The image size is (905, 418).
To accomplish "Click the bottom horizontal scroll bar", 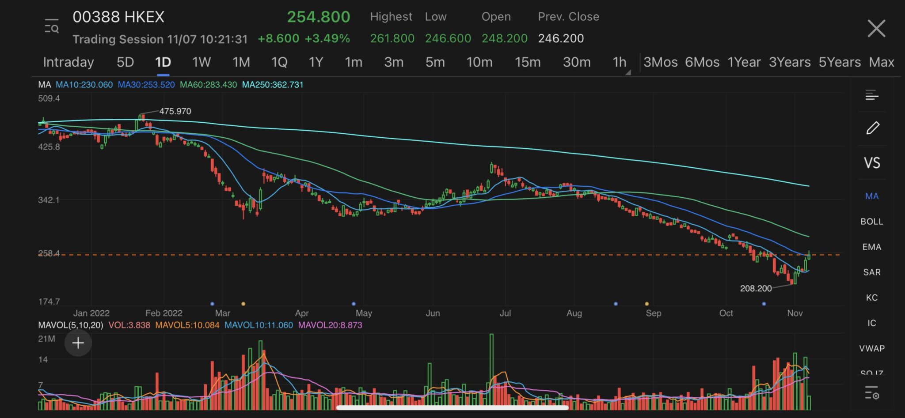I will [x=452, y=407].
